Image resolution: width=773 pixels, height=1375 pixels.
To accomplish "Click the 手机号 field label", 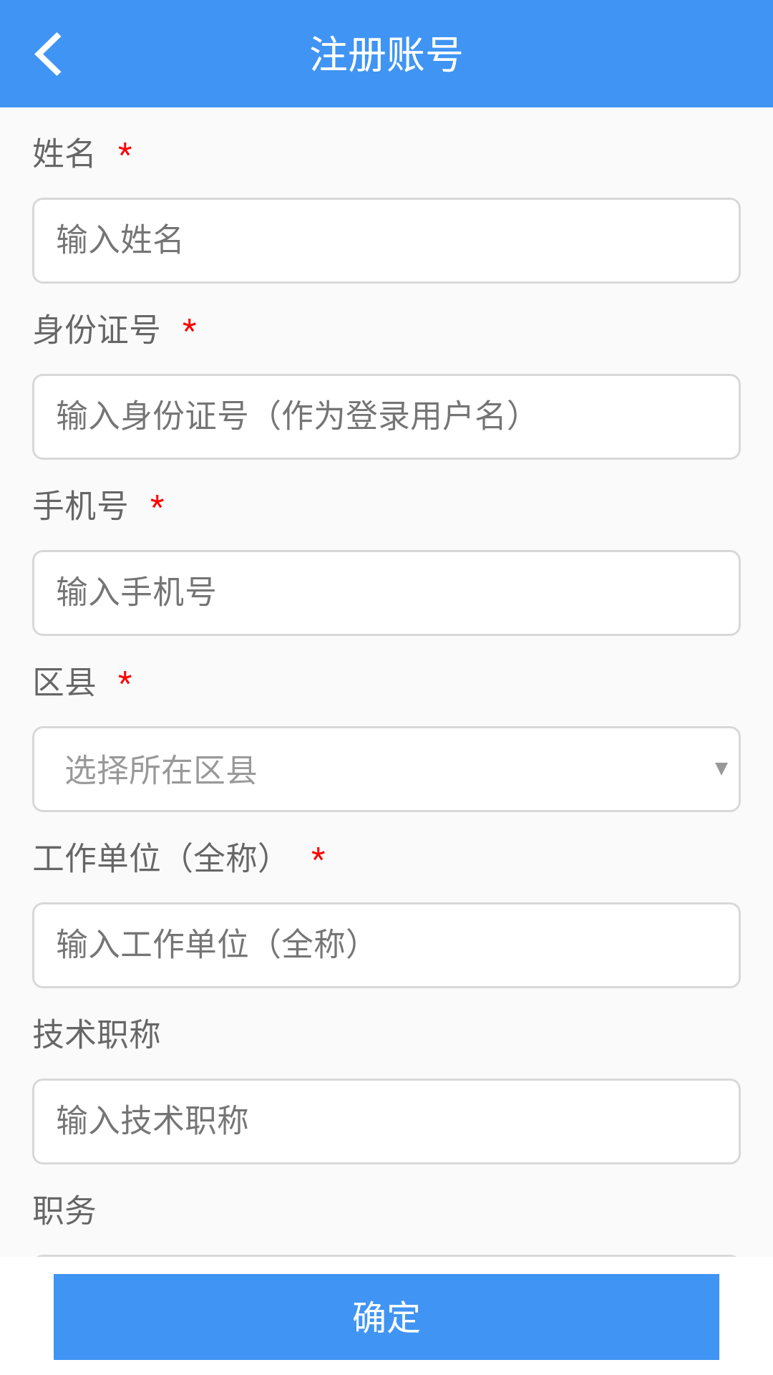I will tap(80, 506).
